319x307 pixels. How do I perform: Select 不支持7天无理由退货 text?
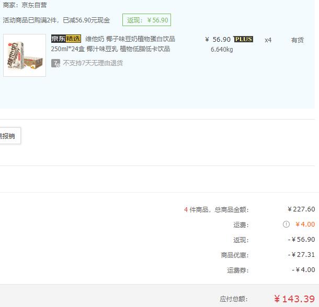(x=93, y=63)
